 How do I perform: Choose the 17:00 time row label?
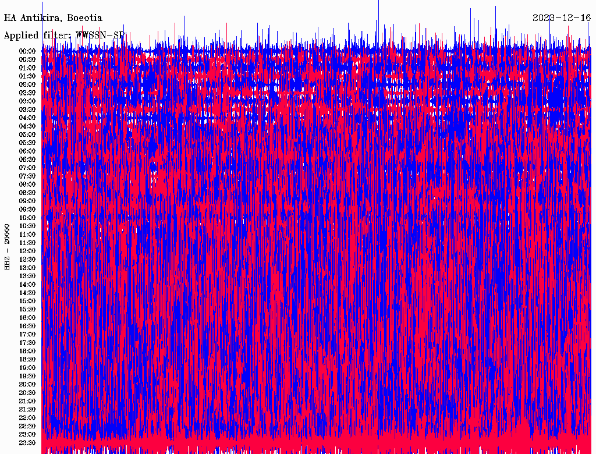27,334
